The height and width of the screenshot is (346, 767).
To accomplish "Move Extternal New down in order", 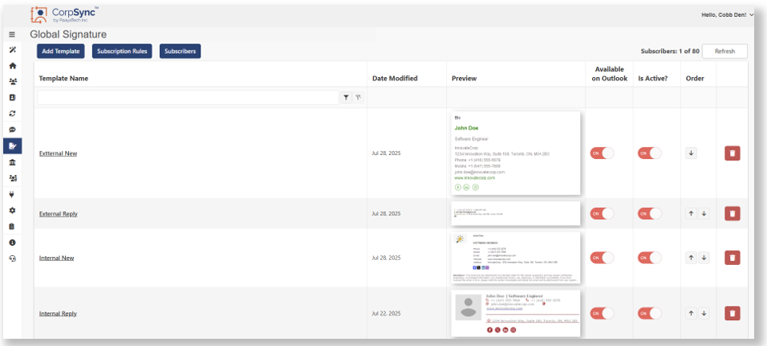I will coord(691,153).
